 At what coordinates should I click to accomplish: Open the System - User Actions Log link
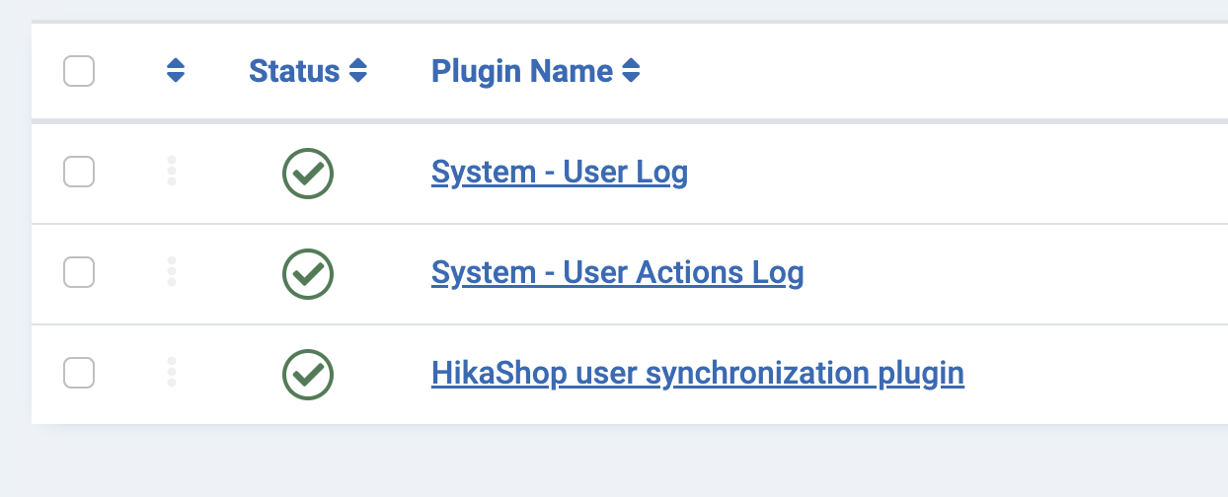tap(617, 272)
